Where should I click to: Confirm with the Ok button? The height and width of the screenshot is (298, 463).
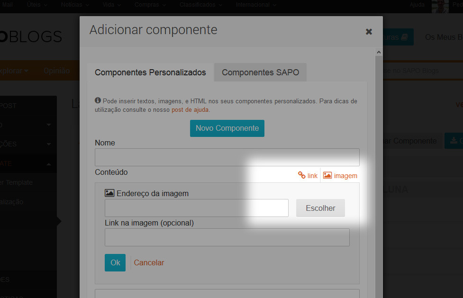point(115,262)
